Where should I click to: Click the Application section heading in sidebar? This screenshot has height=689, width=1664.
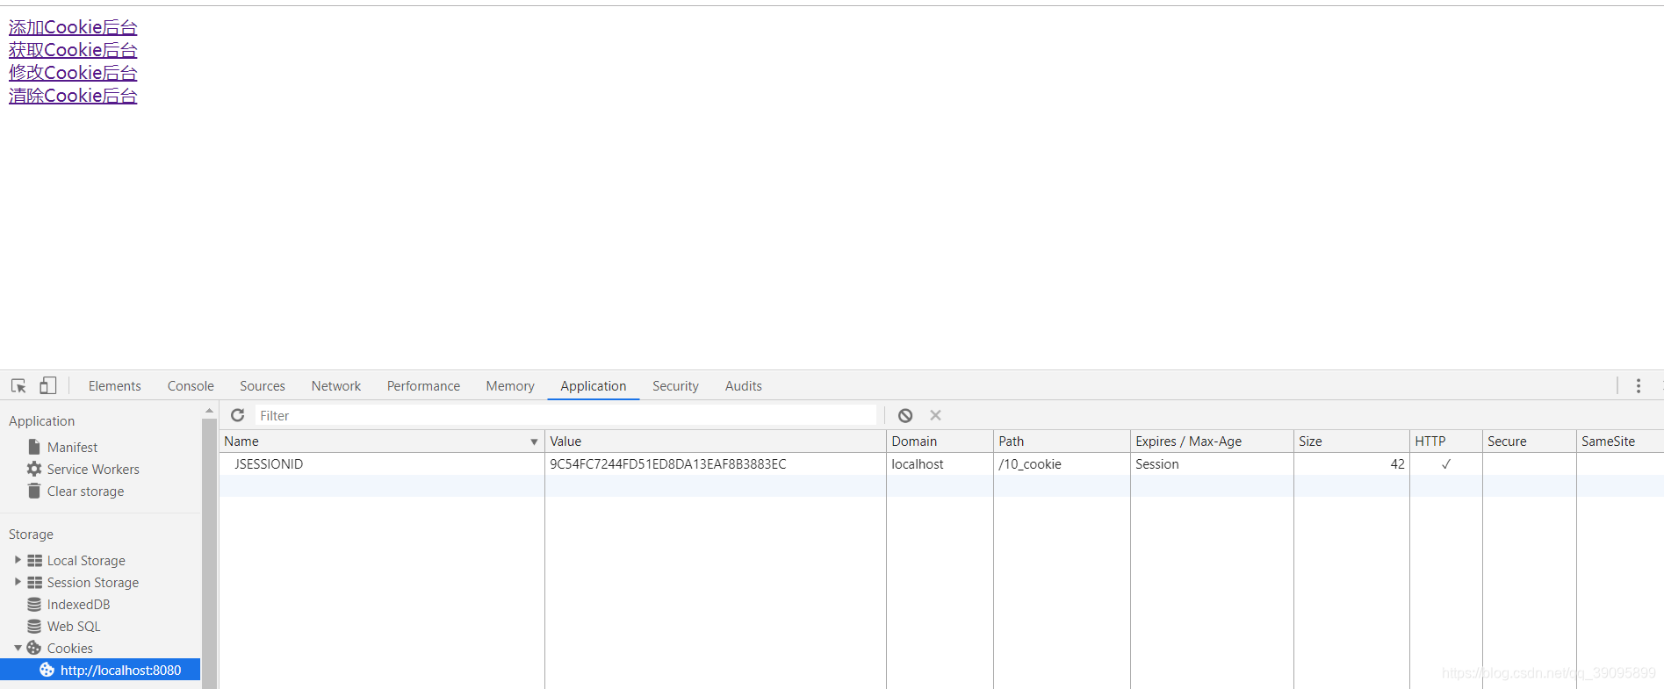click(41, 421)
